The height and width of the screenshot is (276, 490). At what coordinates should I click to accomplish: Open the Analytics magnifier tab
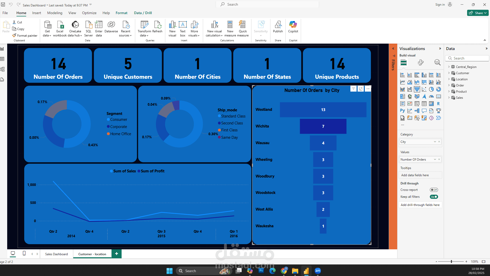coord(437,62)
